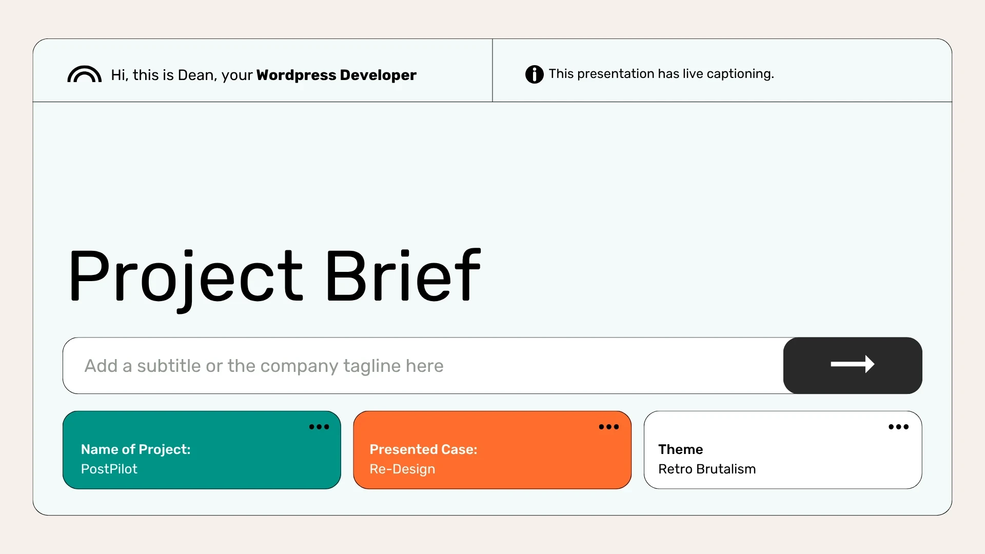This screenshot has height=554, width=985.
Task: Click the "Name of Project:" label
Action: [135, 449]
